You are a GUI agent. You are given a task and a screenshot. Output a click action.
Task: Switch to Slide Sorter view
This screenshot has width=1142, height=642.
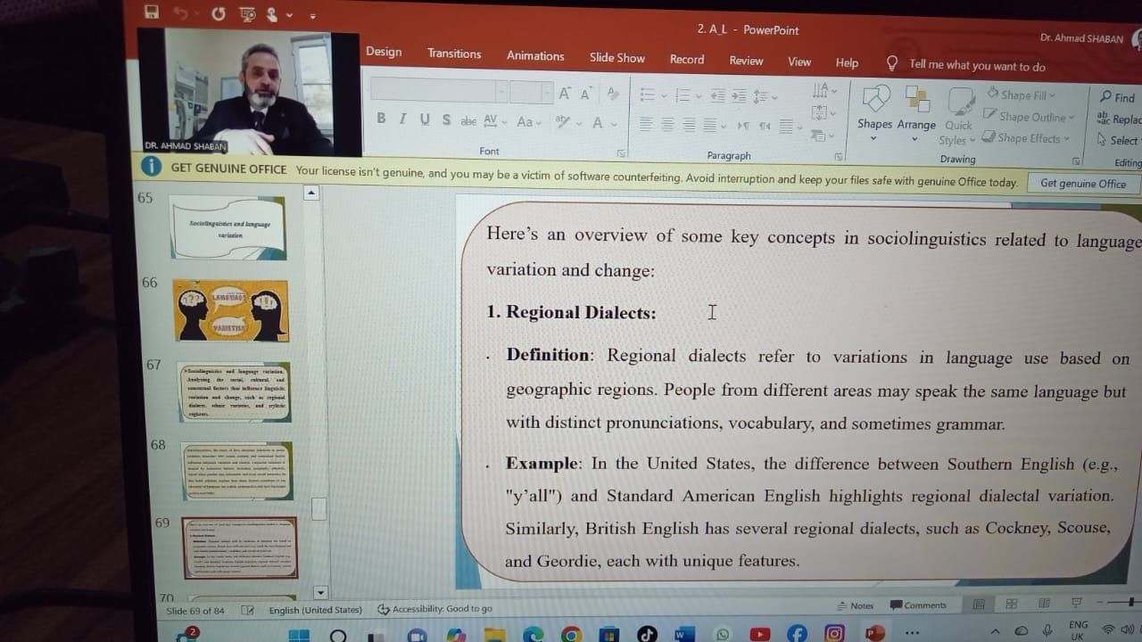click(1011, 605)
